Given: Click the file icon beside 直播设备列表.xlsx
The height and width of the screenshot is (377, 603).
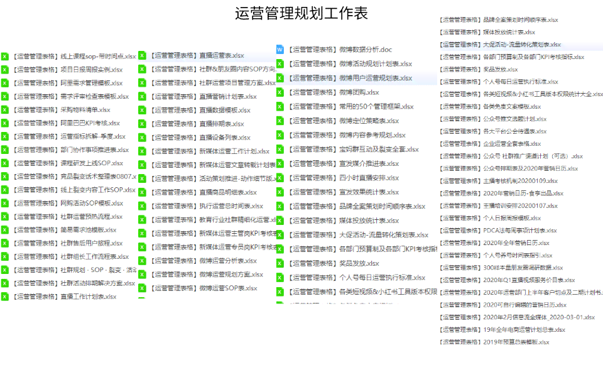Looking at the screenshot, I should coord(143,138).
